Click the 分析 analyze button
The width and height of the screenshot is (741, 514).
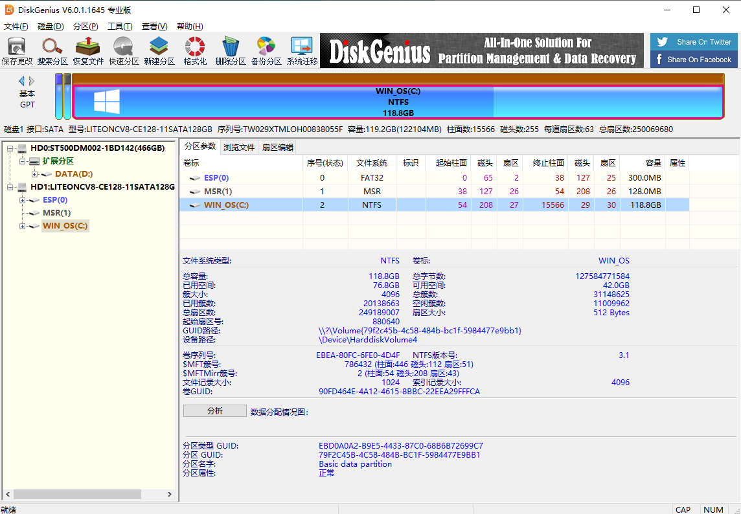tap(214, 411)
